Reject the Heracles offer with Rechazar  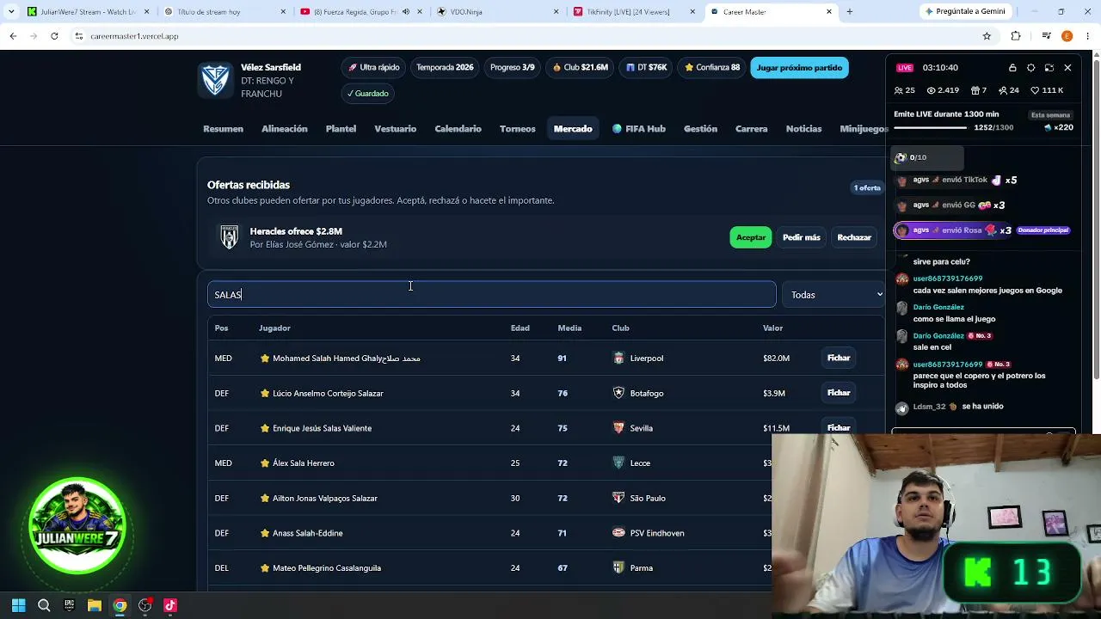pos(854,237)
